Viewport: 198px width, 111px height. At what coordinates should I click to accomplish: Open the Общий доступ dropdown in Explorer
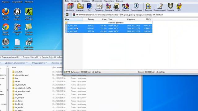(39, 63)
